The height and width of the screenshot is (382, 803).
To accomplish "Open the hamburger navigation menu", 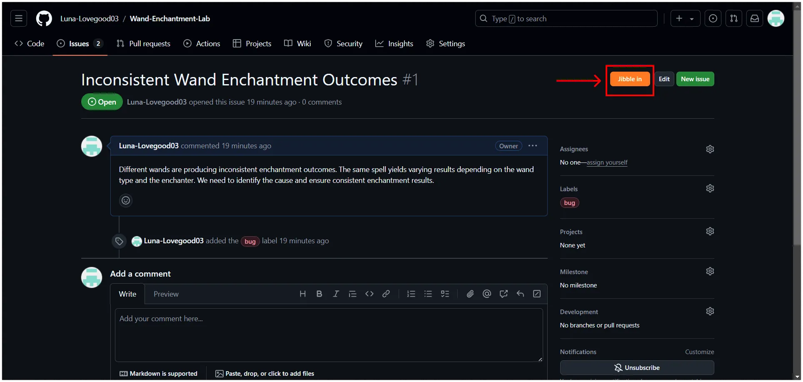I will click(19, 19).
